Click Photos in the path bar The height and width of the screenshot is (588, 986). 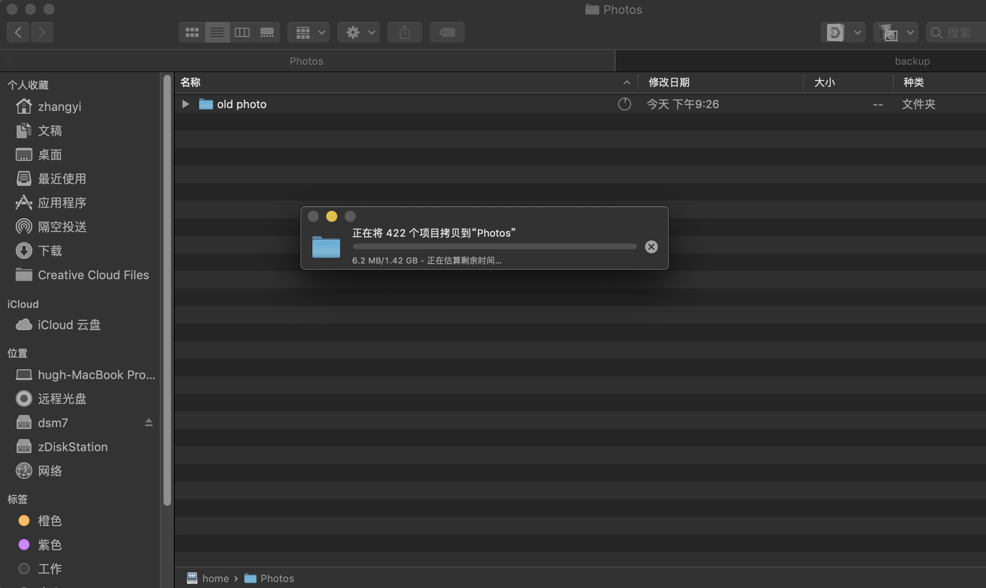point(269,578)
